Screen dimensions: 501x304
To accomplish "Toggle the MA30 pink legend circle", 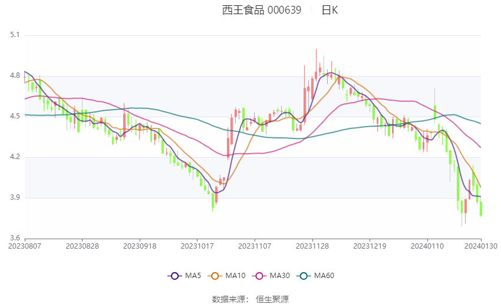I will (x=259, y=276).
